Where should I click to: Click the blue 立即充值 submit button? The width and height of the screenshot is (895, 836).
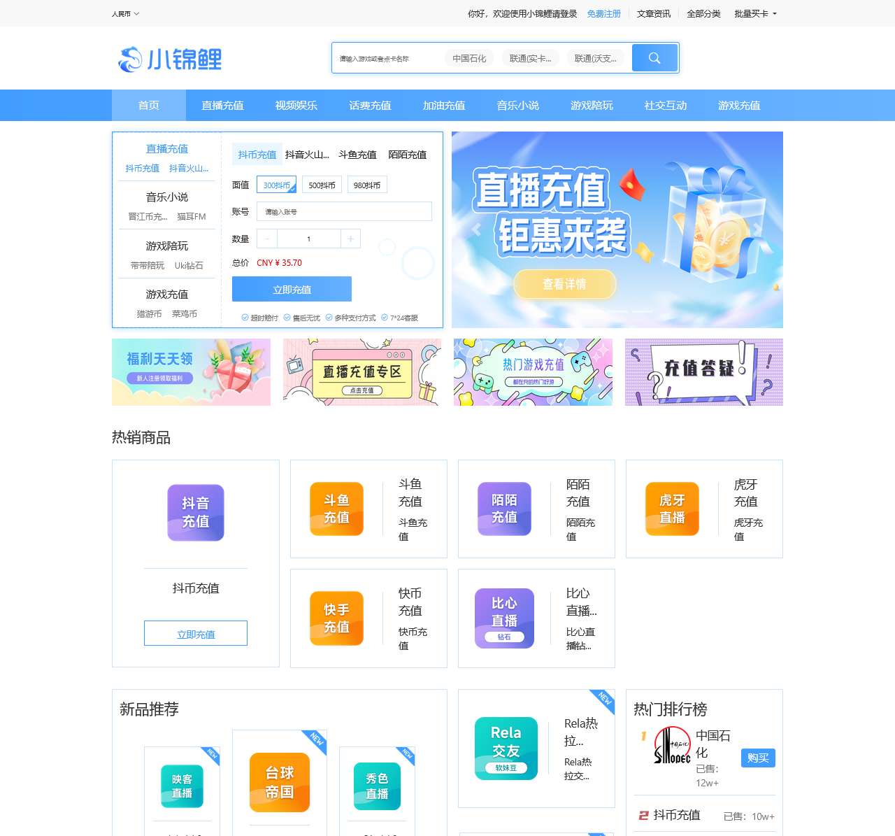pyautogui.click(x=292, y=289)
